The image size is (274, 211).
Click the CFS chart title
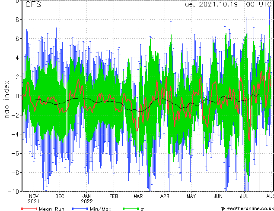click(34, 5)
